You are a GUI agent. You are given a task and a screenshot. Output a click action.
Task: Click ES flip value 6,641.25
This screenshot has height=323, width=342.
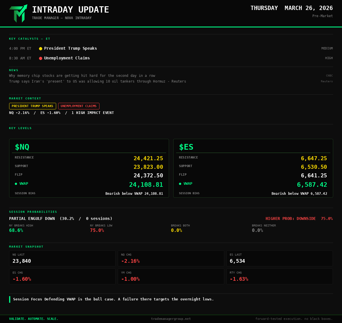314,175
